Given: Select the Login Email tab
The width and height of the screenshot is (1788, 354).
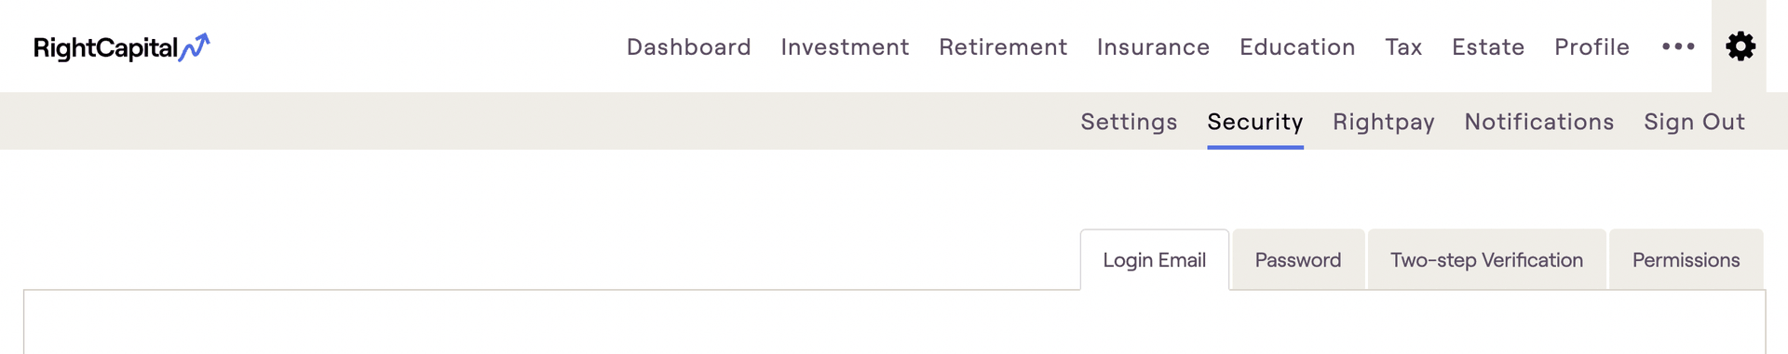Looking at the screenshot, I should coord(1155,260).
